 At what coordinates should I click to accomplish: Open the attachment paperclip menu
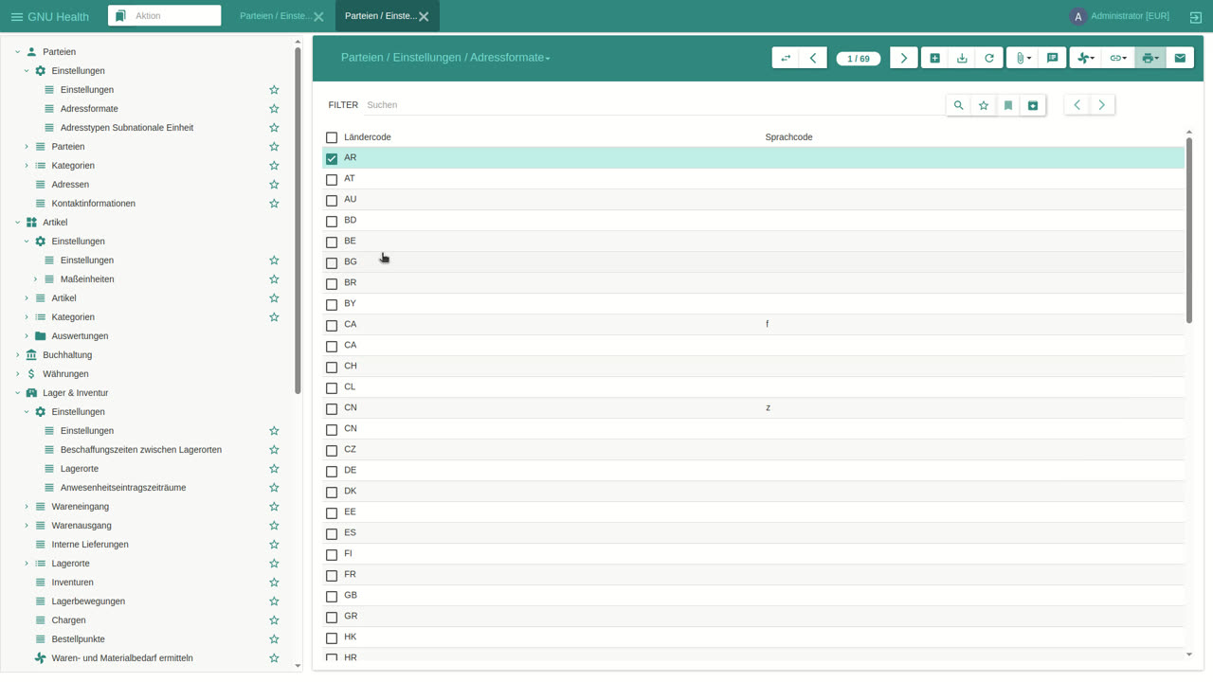1023,58
